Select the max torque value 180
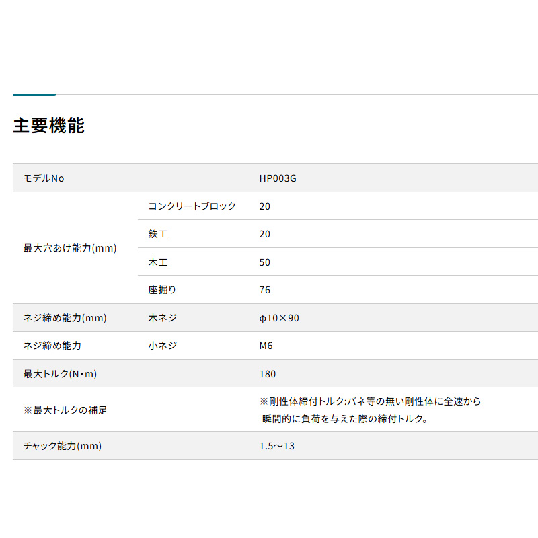This screenshot has width=538, height=538. [x=267, y=374]
